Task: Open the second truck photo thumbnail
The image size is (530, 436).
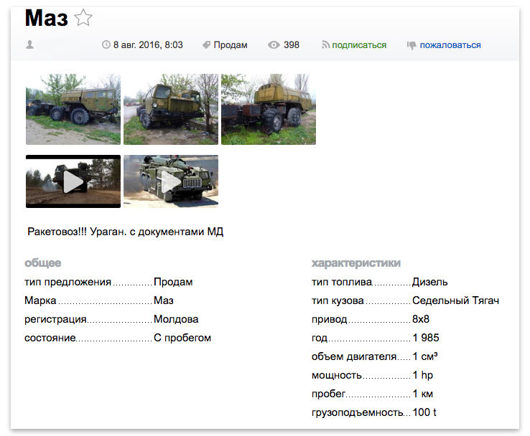Action: click(171, 109)
